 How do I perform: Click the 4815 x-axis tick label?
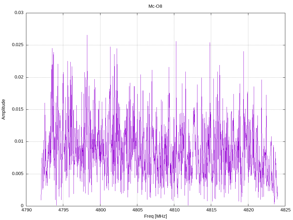pos(211,210)
